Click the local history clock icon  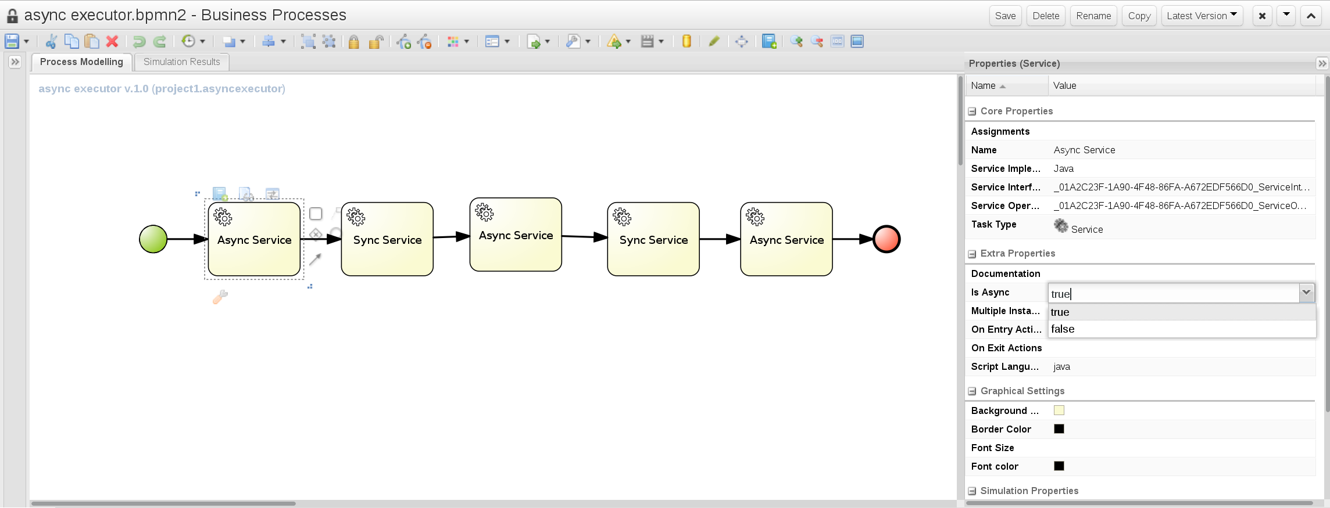pyautogui.click(x=188, y=41)
